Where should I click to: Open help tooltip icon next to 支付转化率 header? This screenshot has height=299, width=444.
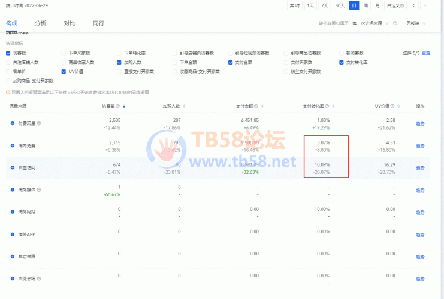click(327, 106)
